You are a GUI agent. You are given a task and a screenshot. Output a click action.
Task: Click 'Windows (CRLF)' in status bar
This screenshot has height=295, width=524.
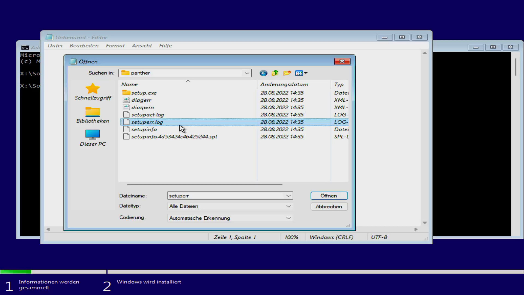pos(331,237)
